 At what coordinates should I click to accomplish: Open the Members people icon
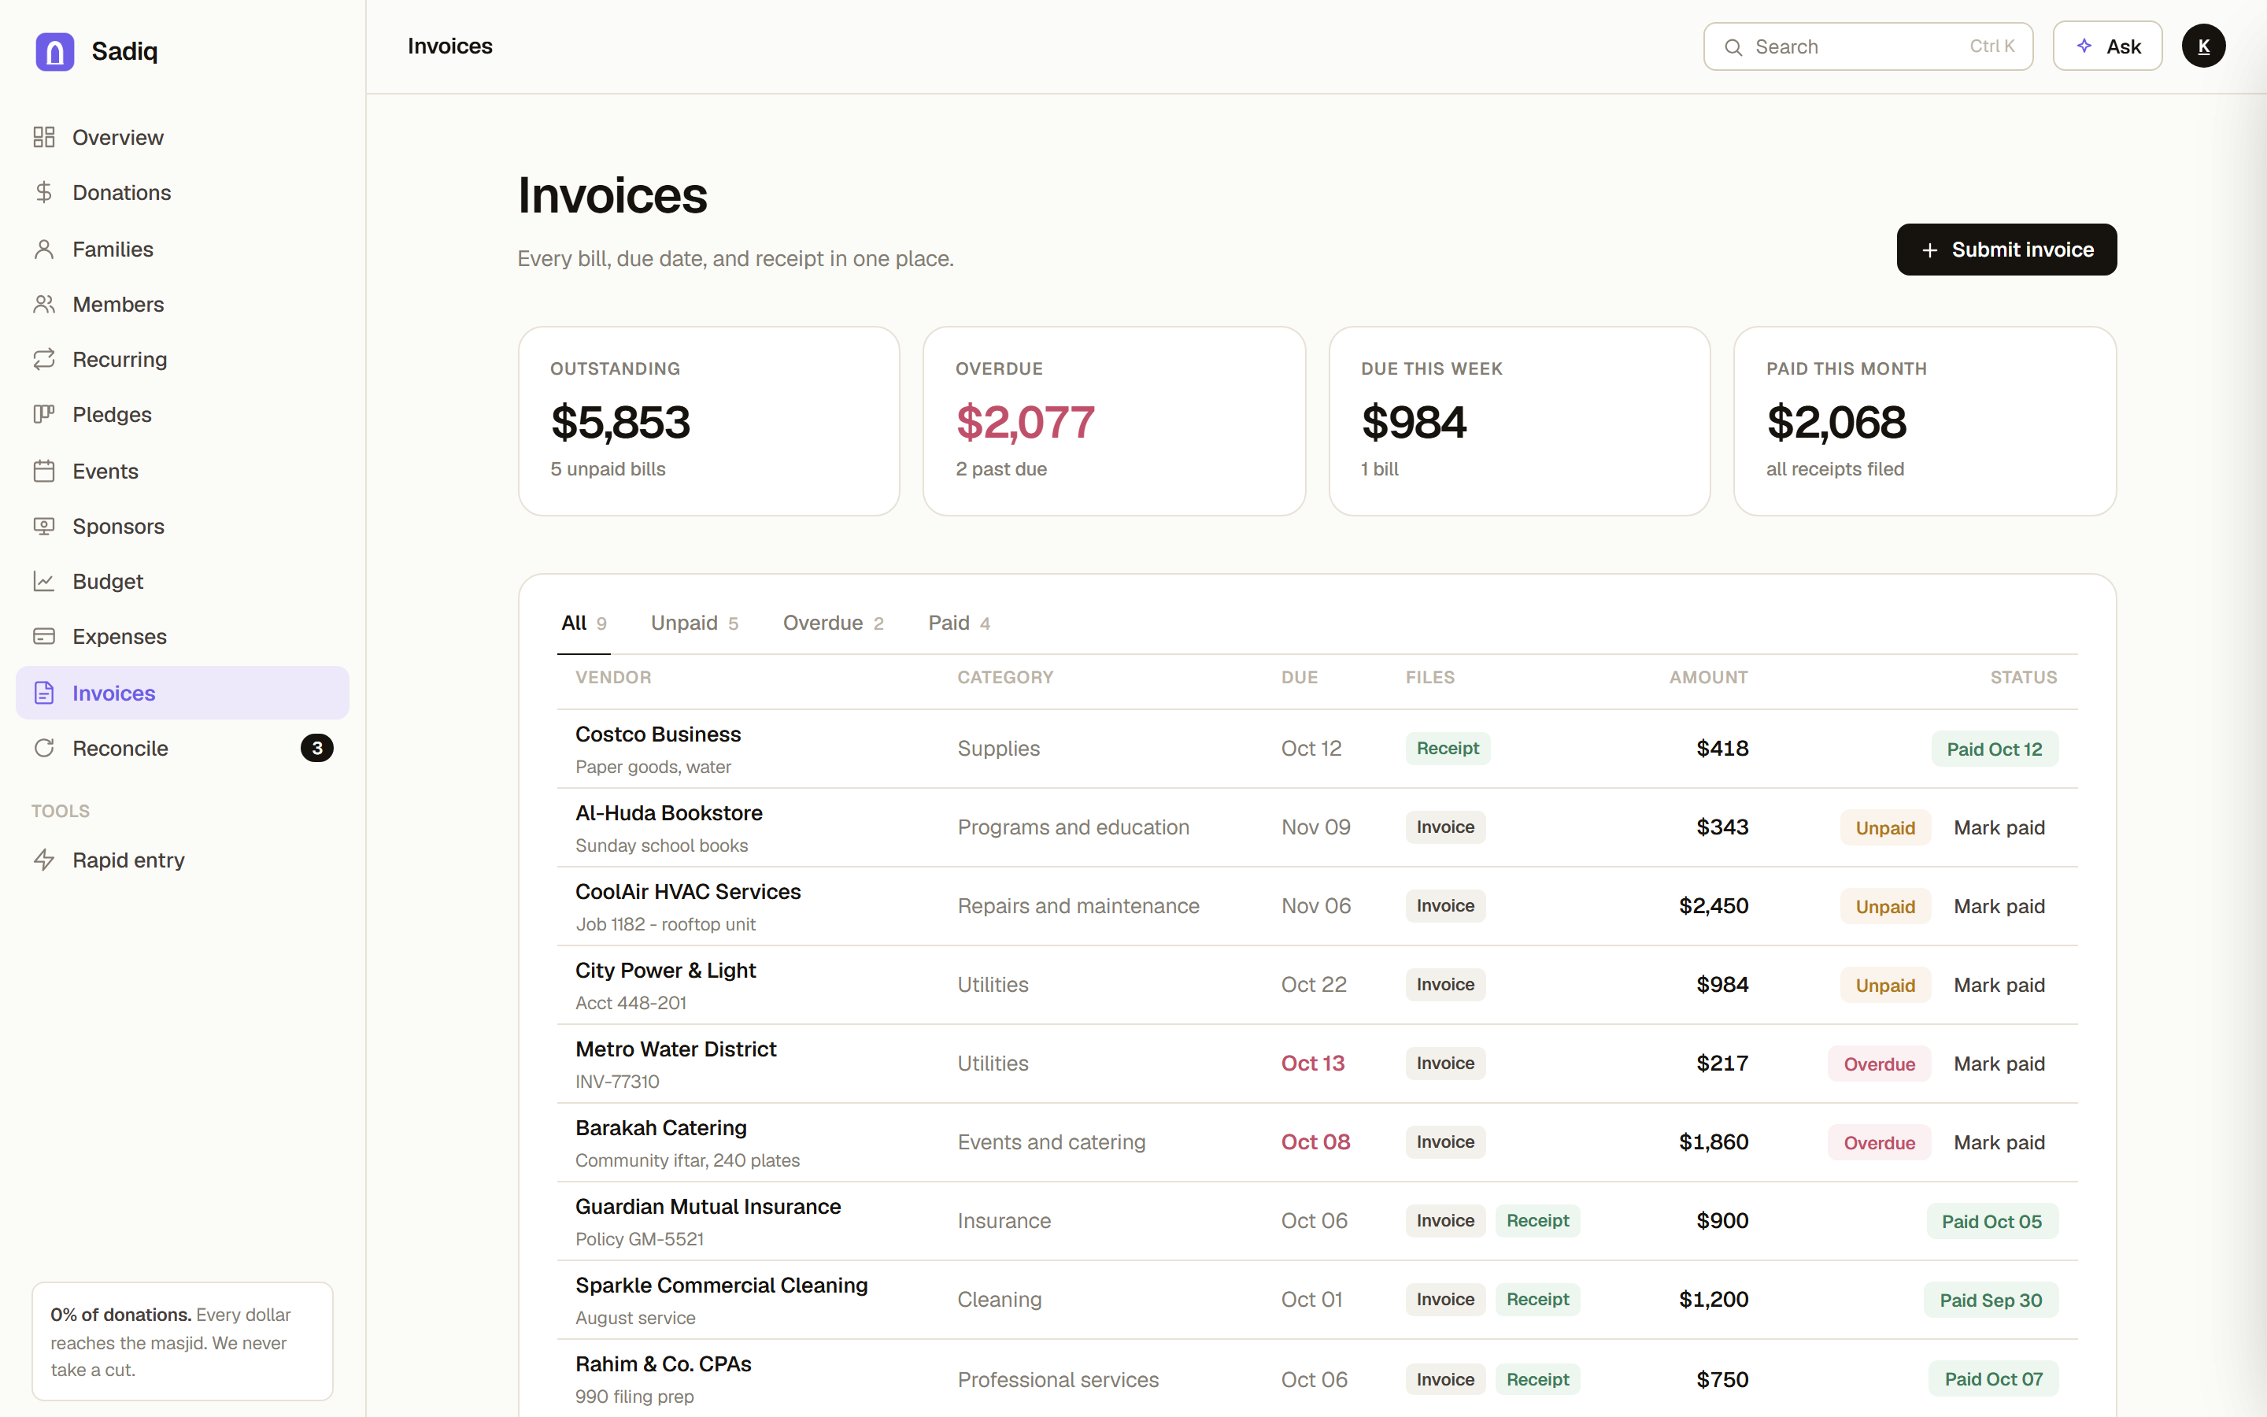click(44, 305)
